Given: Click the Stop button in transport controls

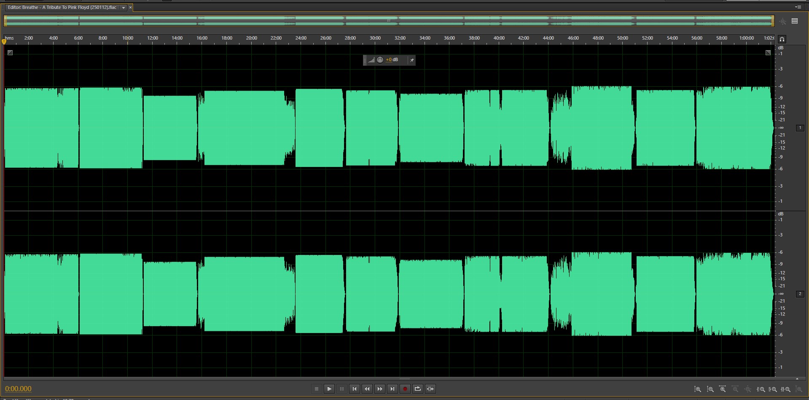Looking at the screenshot, I should pyautogui.click(x=317, y=389).
